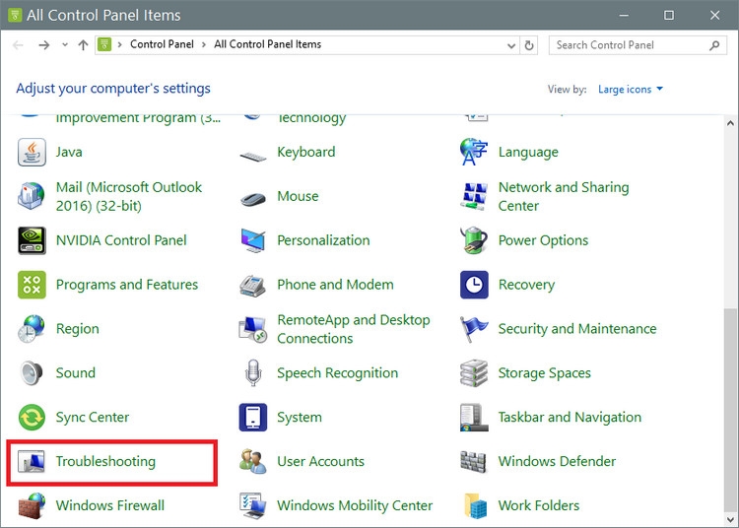Open the Keyboard icon
The height and width of the screenshot is (528, 739).
click(x=253, y=156)
